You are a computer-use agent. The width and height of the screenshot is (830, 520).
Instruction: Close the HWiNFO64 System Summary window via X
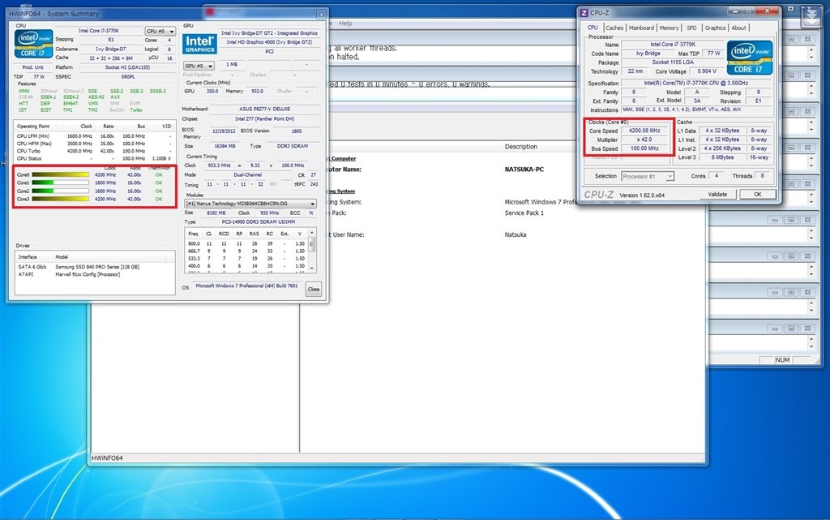pyautogui.click(x=321, y=15)
